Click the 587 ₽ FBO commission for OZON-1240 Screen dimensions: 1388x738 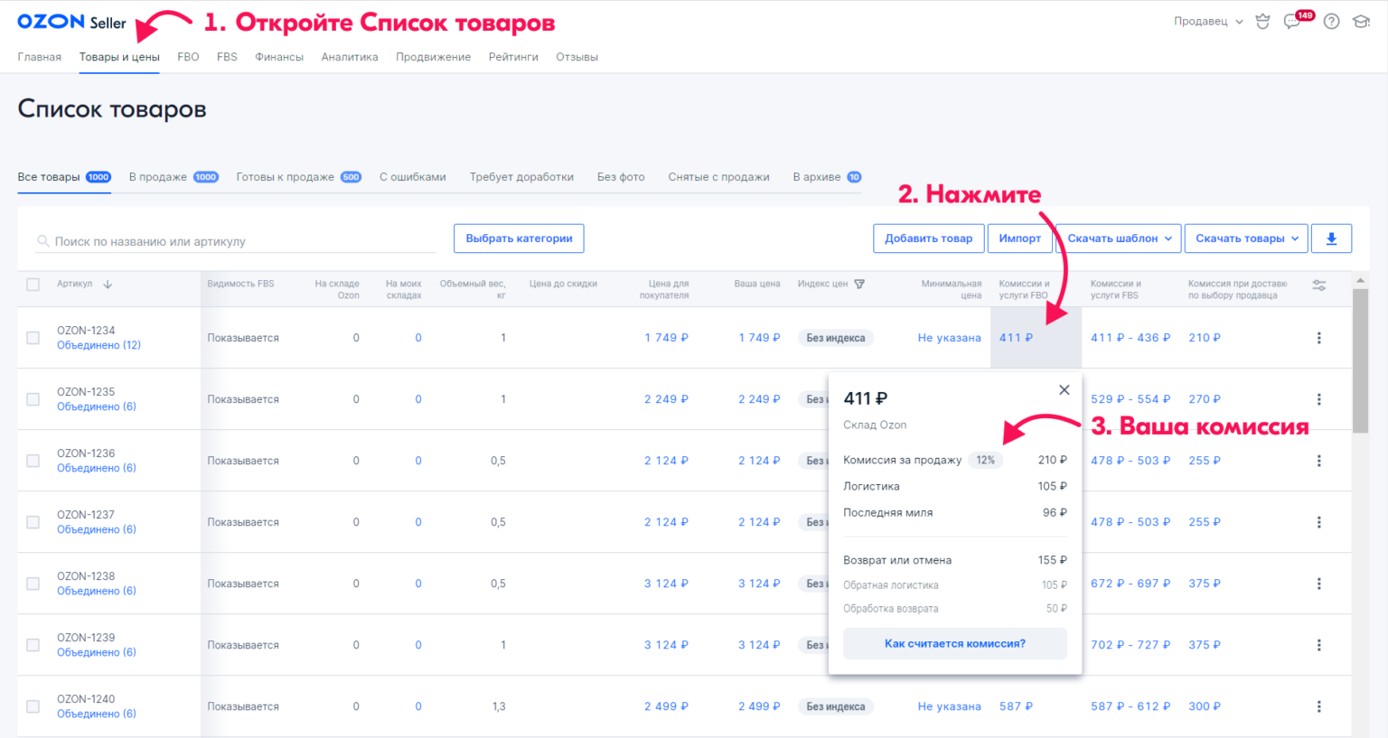[1016, 706]
